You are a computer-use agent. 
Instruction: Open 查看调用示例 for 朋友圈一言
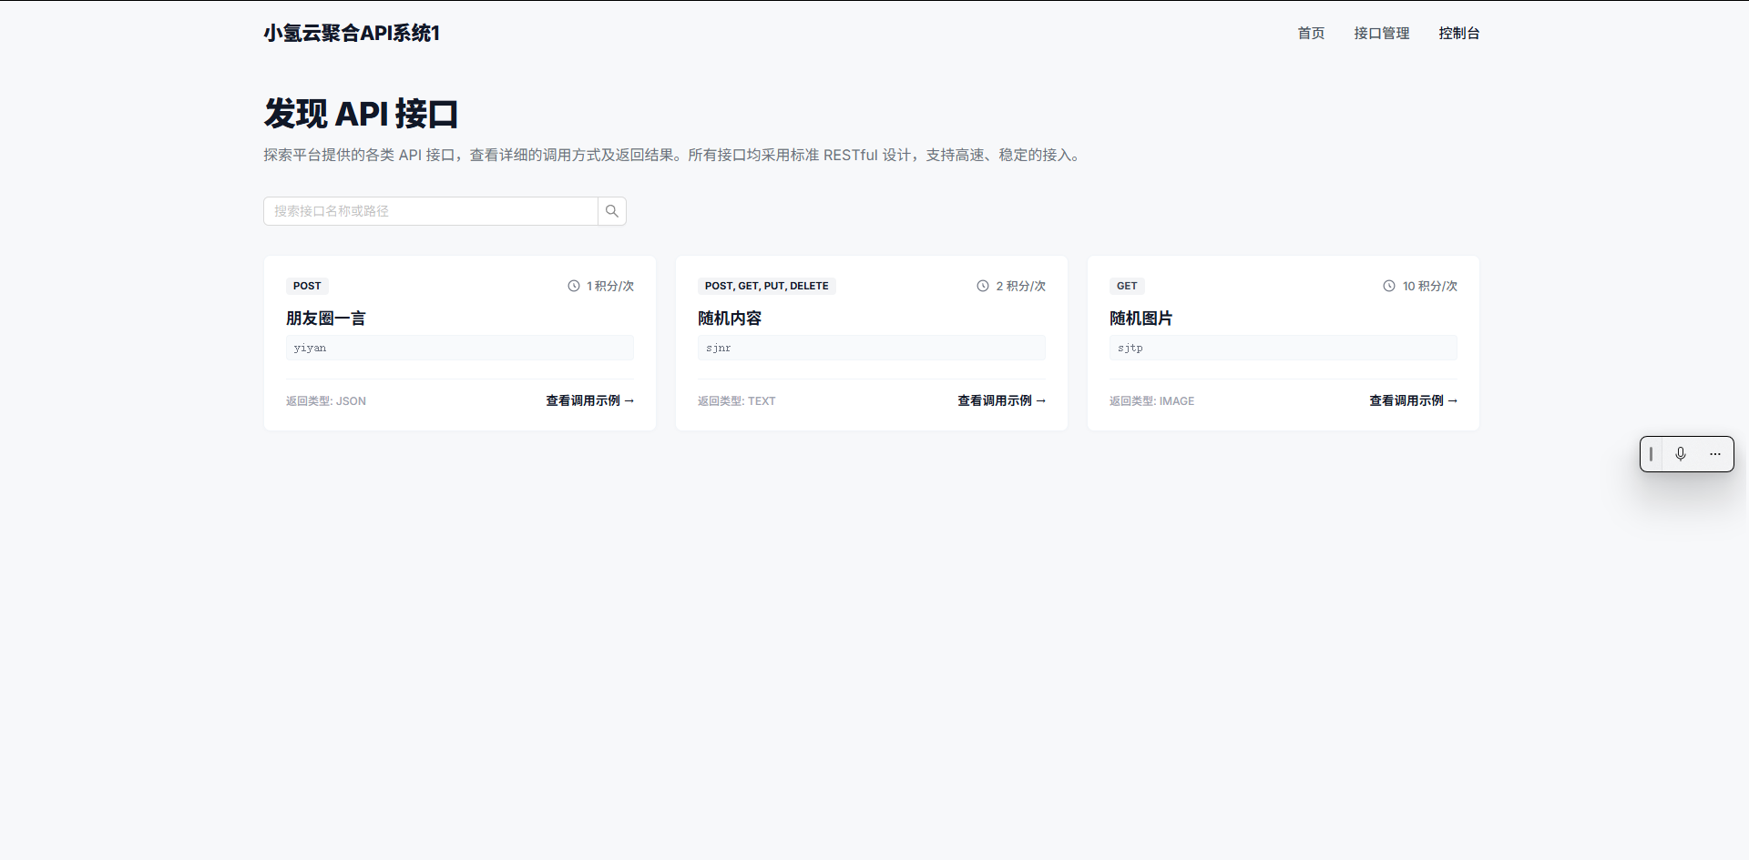[x=583, y=400]
